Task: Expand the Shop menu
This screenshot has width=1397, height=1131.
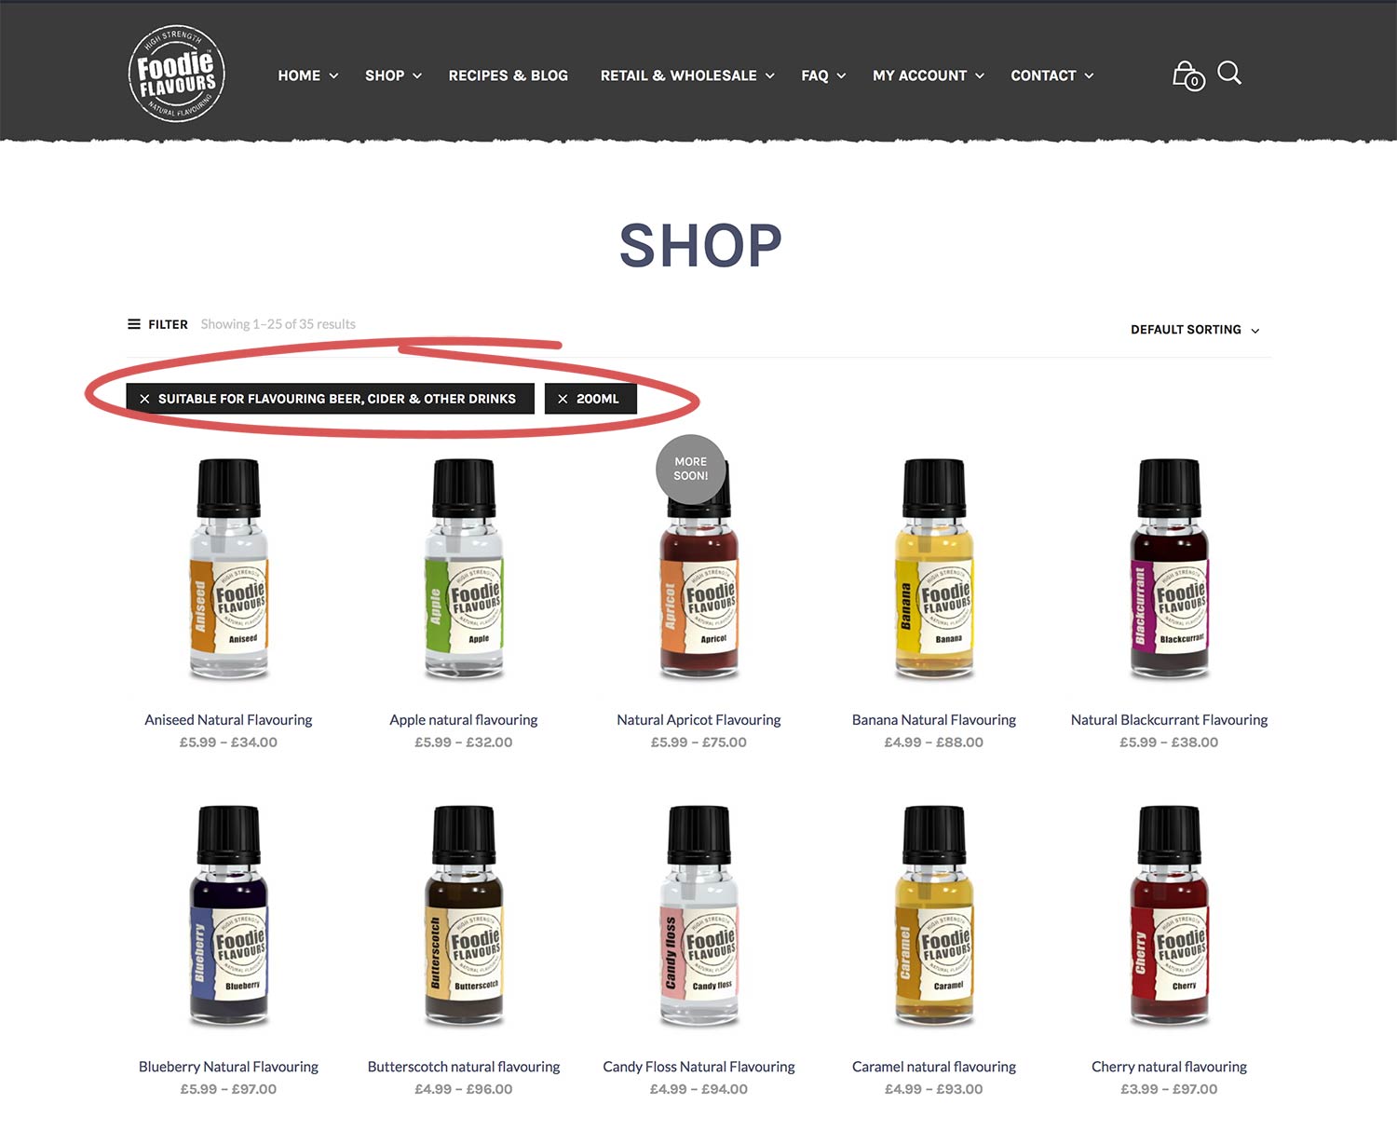Action: (393, 75)
